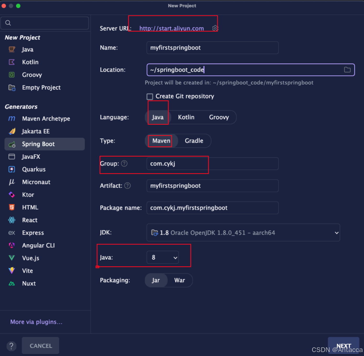The width and height of the screenshot is (364, 356).
Task: Click the Artifact input field
Action: (x=212, y=186)
